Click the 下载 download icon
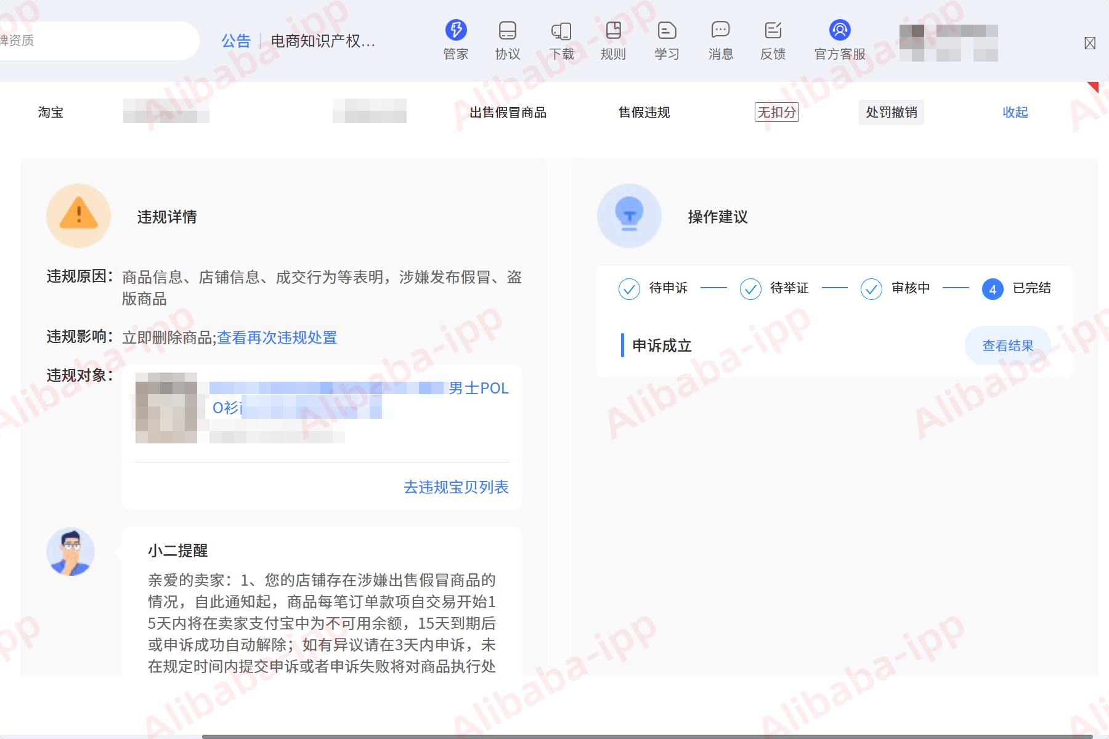Image resolution: width=1109 pixels, height=739 pixels. tap(561, 30)
